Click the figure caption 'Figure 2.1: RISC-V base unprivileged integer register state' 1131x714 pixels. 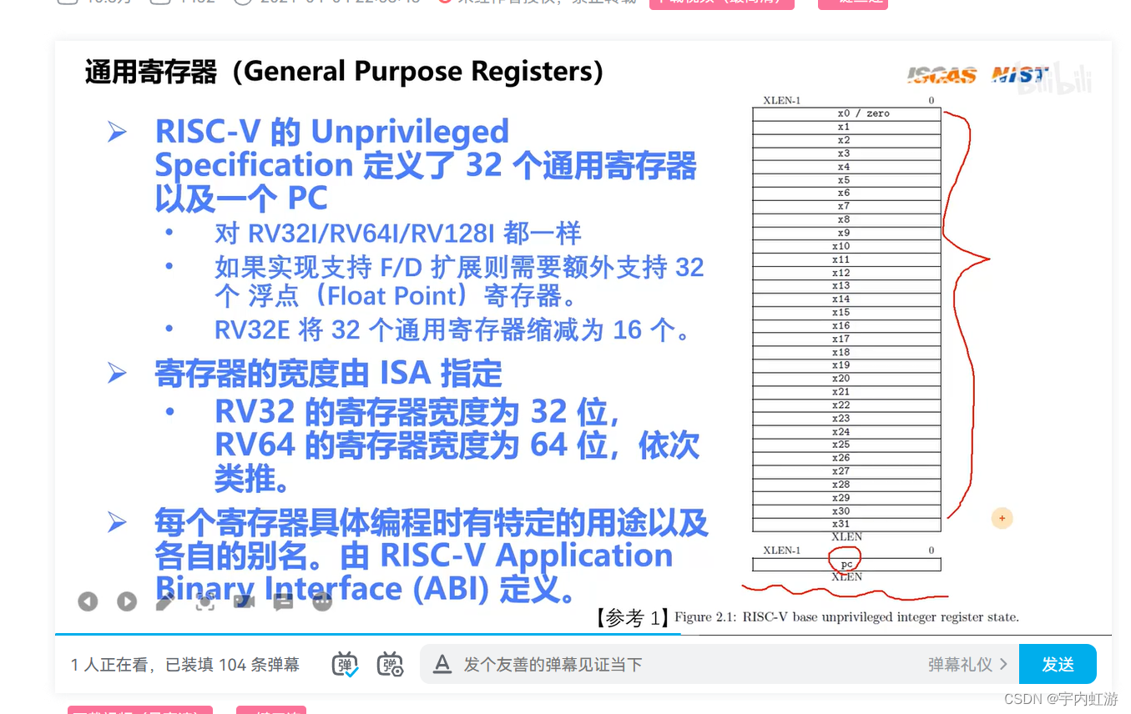coord(846,618)
